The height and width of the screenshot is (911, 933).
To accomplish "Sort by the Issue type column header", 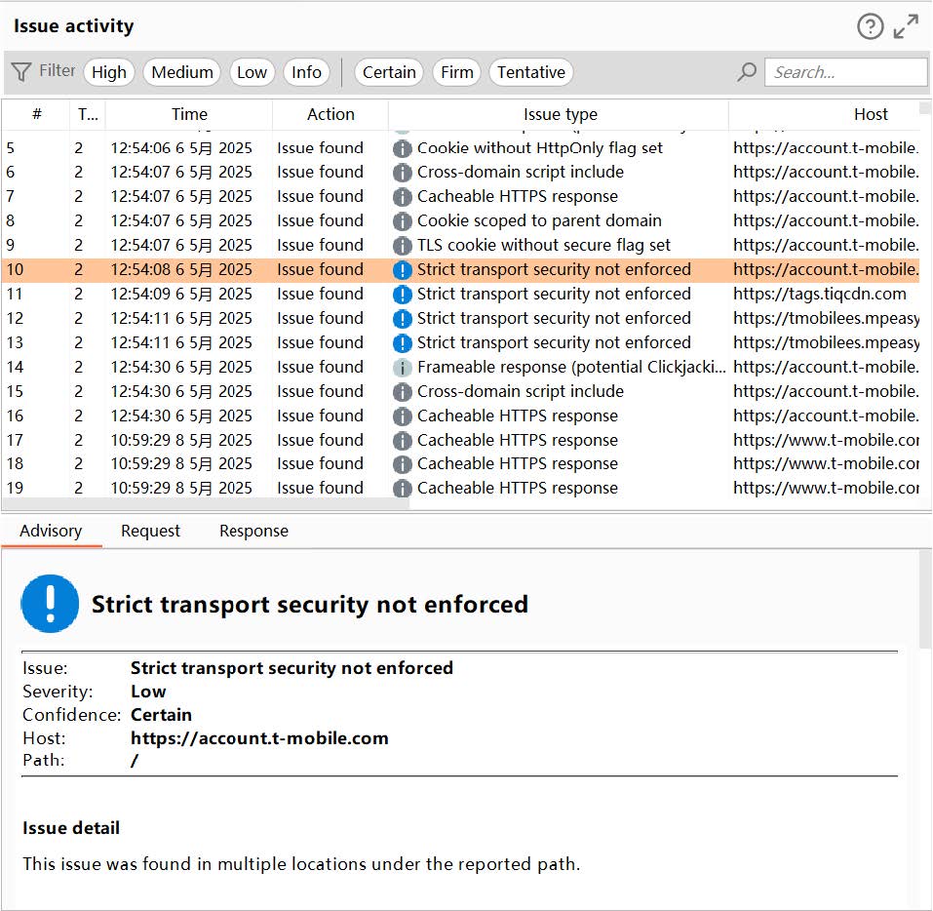I will pyautogui.click(x=560, y=114).
